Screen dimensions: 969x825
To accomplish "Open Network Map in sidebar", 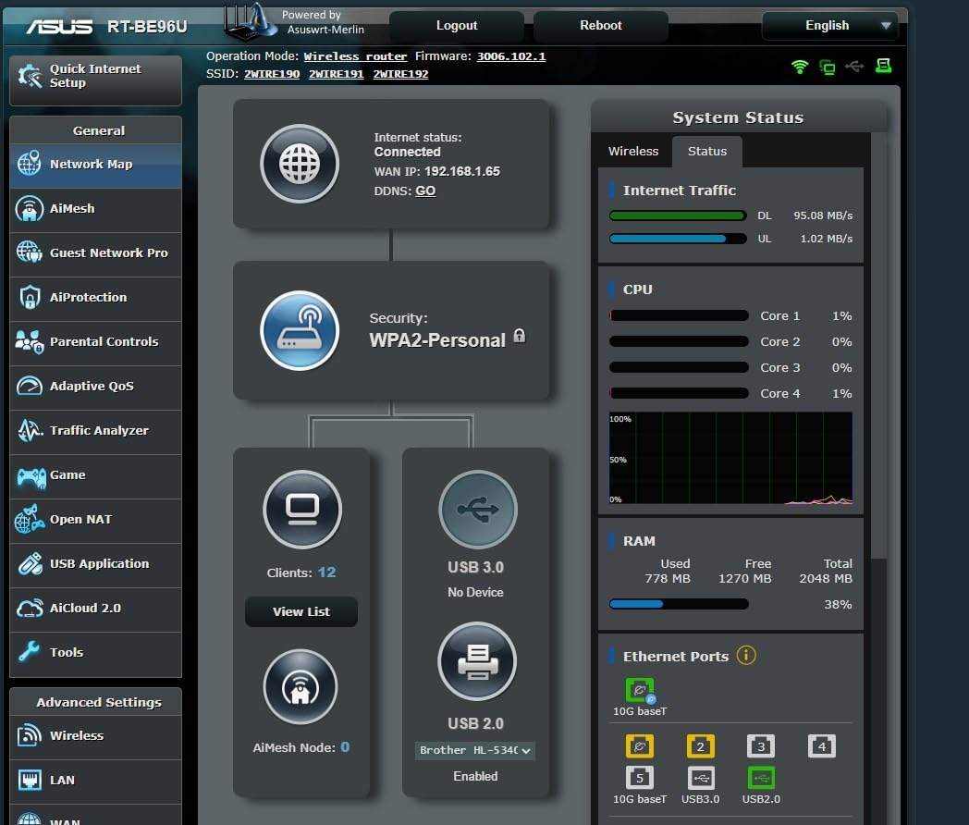I will pyautogui.click(x=96, y=165).
